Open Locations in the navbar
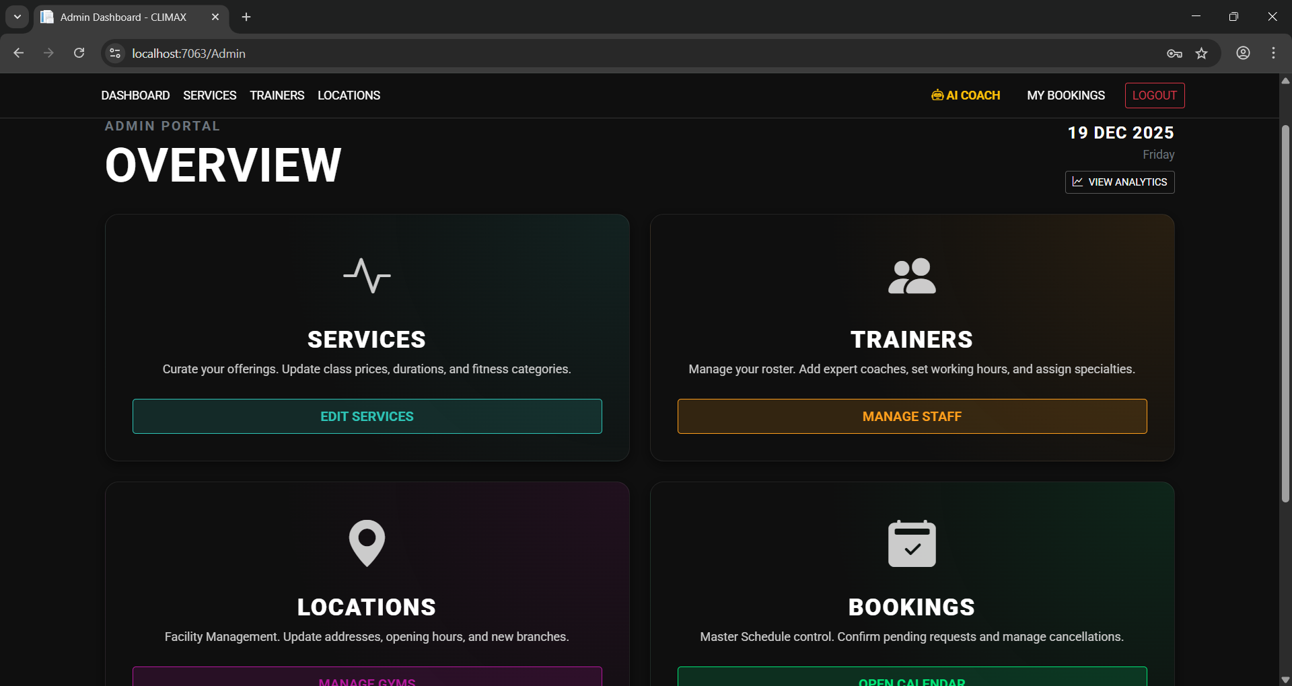The height and width of the screenshot is (686, 1292). coord(349,96)
